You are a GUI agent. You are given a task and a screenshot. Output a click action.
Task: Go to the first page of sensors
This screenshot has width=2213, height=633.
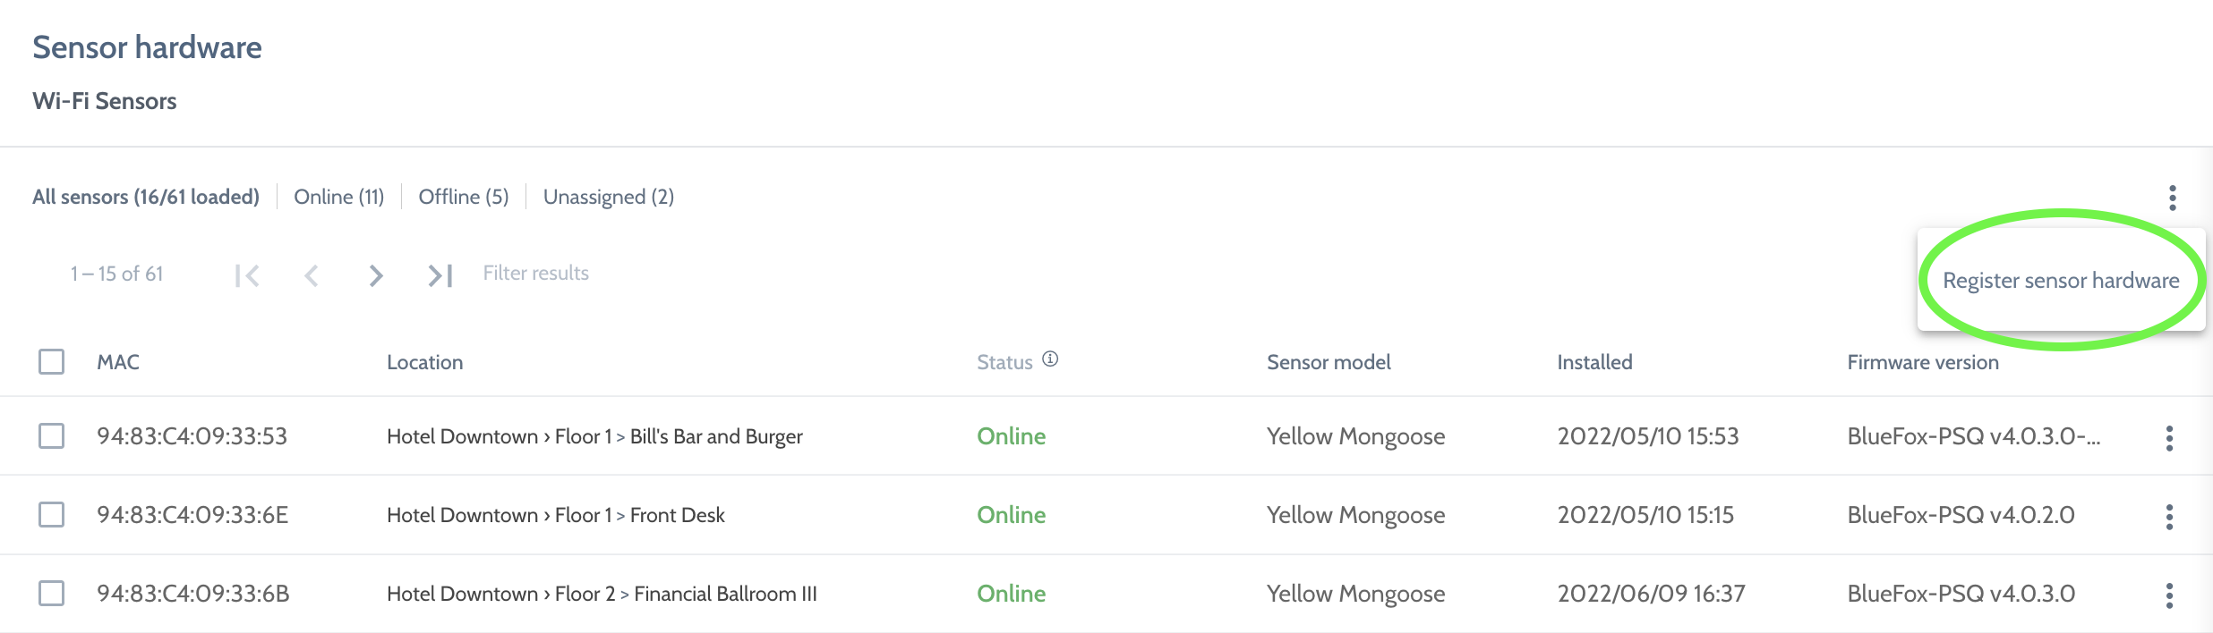(247, 275)
